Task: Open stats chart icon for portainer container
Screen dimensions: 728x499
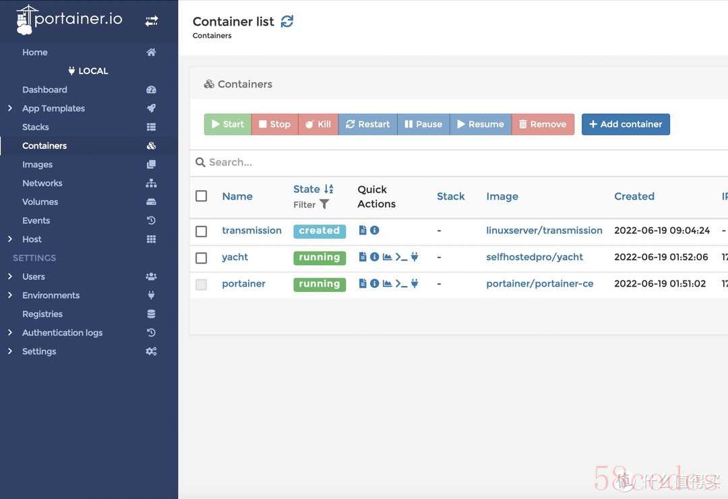Action: tap(387, 283)
